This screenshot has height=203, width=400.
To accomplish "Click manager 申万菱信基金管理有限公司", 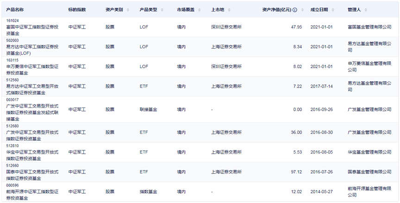I will [369, 66].
